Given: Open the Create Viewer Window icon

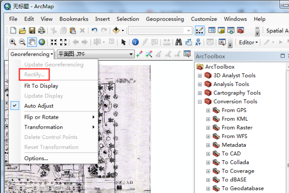Looking at the screenshot, I should [x=222, y=42].
